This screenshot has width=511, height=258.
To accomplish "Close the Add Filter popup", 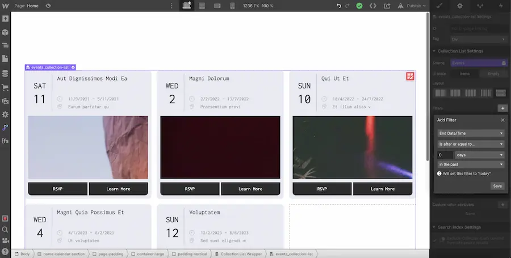I will tap(502, 120).
